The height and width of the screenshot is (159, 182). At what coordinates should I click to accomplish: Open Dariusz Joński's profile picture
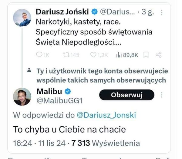[x=22, y=18]
